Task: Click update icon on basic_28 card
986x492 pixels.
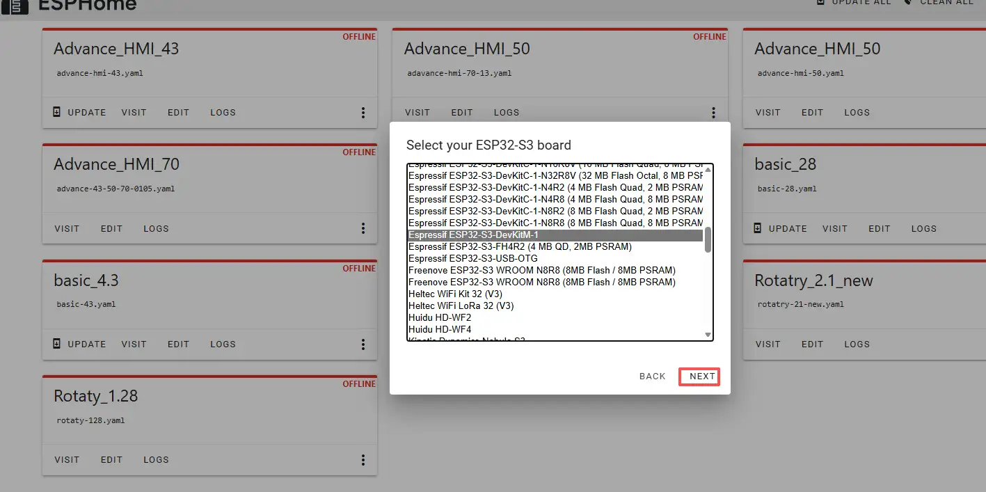Action: (758, 228)
